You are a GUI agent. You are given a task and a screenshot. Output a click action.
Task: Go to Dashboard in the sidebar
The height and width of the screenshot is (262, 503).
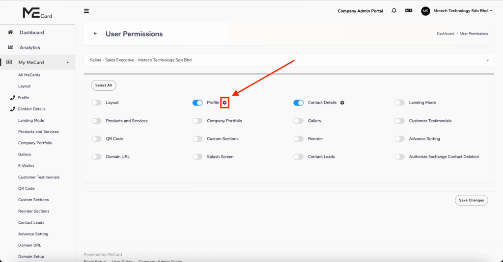point(31,32)
